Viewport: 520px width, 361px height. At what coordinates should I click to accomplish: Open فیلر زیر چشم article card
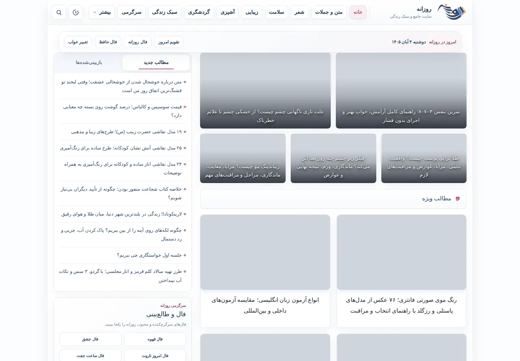pyautogui.click(x=333, y=158)
